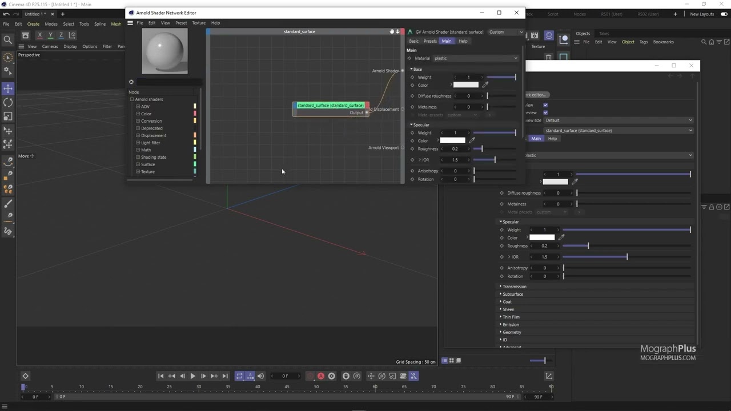This screenshot has width=731, height=411.
Task: Open Preset menu in Shader Network Editor
Action: (x=181, y=23)
